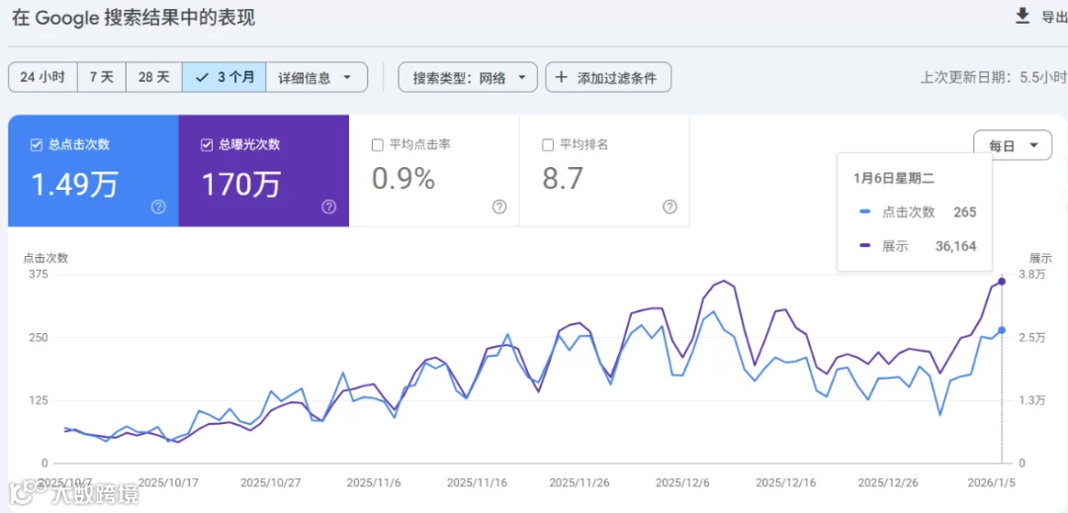Viewport: 1068px width, 513px height.
Task: Click tooltip 点击次数 265 row
Action: click(x=918, y=213)
